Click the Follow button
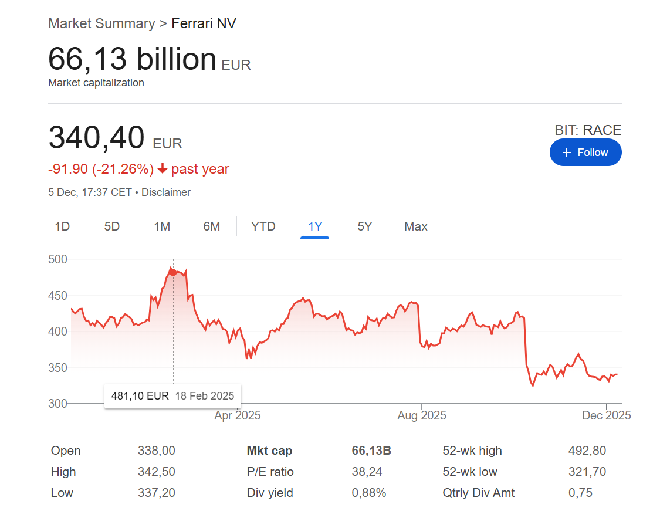 [585, 153]
